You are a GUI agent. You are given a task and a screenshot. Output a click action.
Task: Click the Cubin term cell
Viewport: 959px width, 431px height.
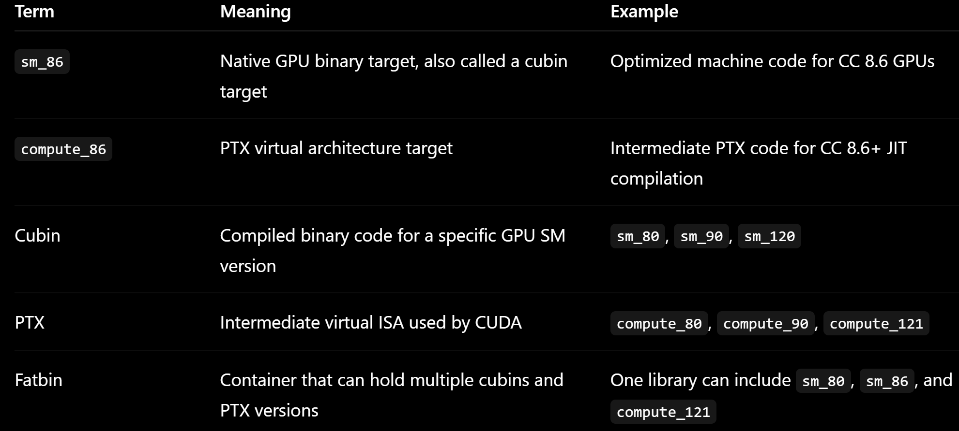[37, 235]
